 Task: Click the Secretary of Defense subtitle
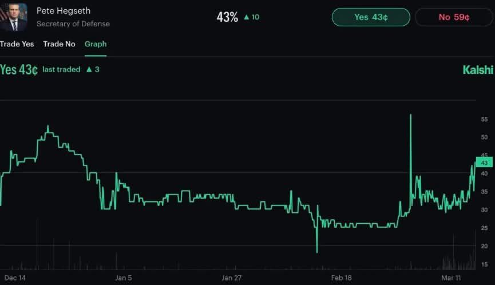[x=73, y=24]
